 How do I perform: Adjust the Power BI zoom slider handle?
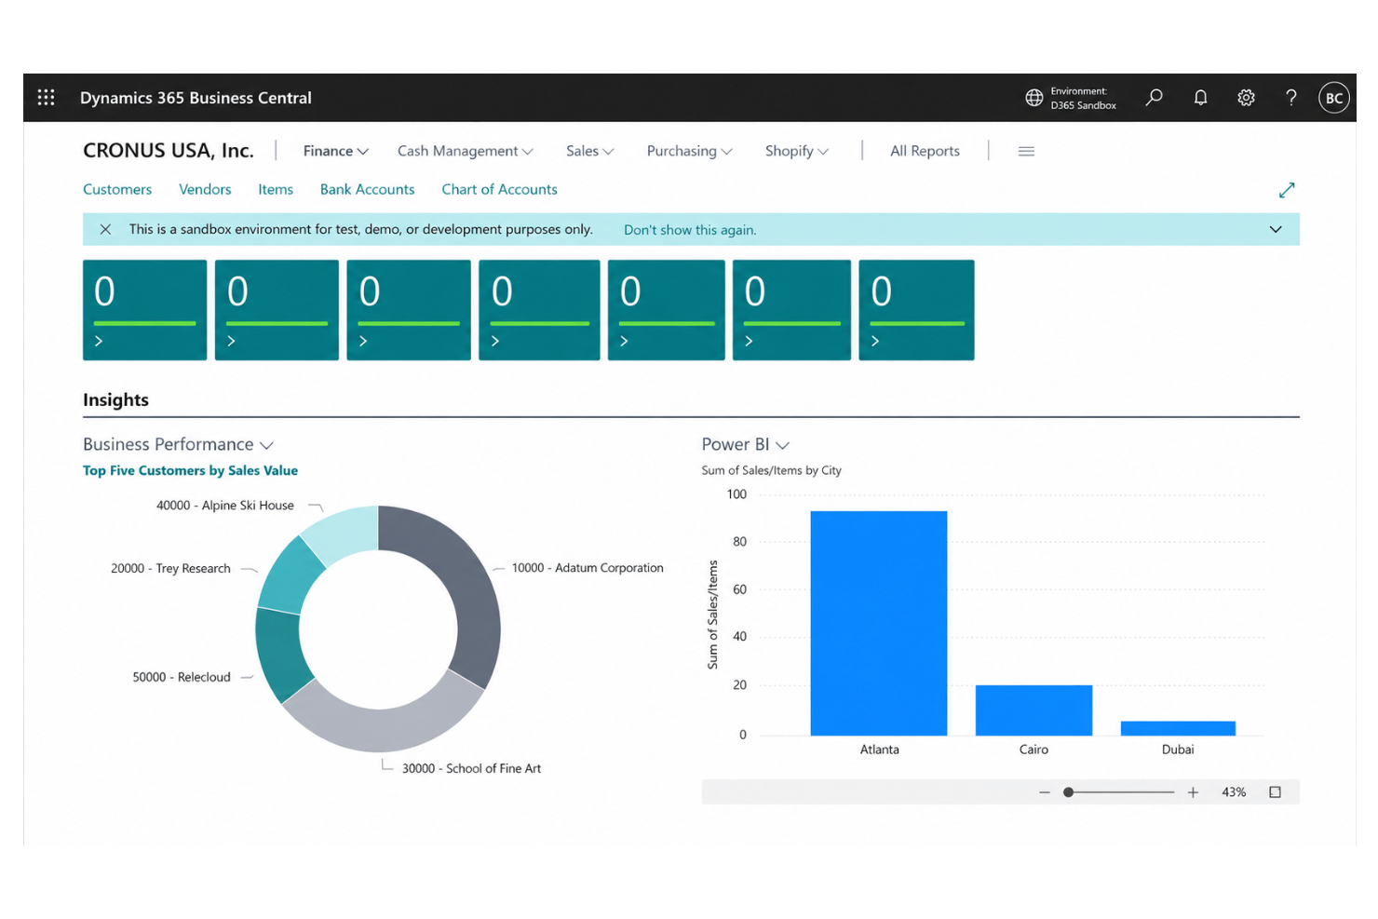click(1069, 792)
